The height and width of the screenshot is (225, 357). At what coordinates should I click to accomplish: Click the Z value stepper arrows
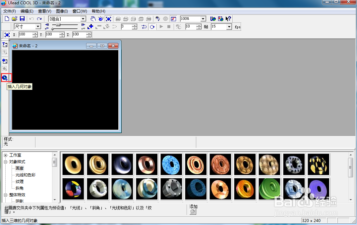89,34
